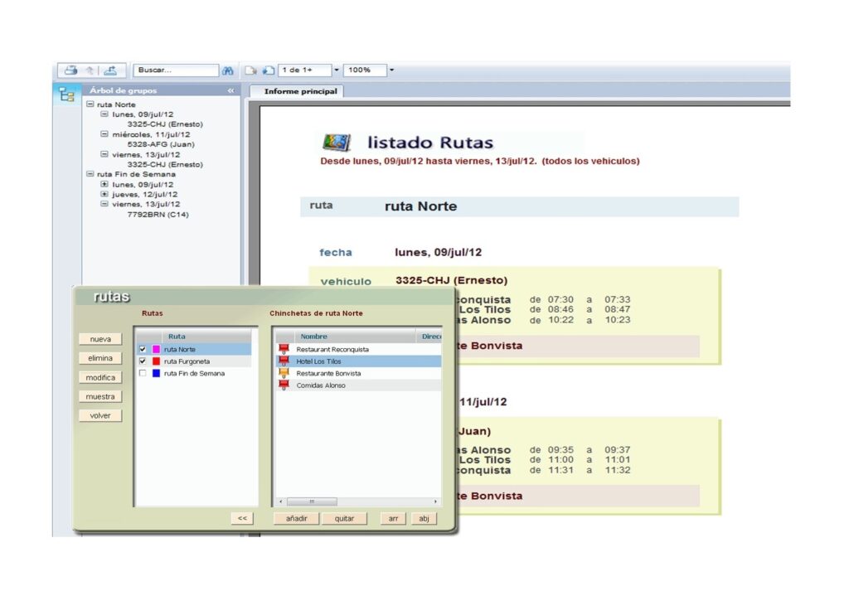849x596 pixels.
Task: Select the Informe principal tab
Action: tap(300, 91)
